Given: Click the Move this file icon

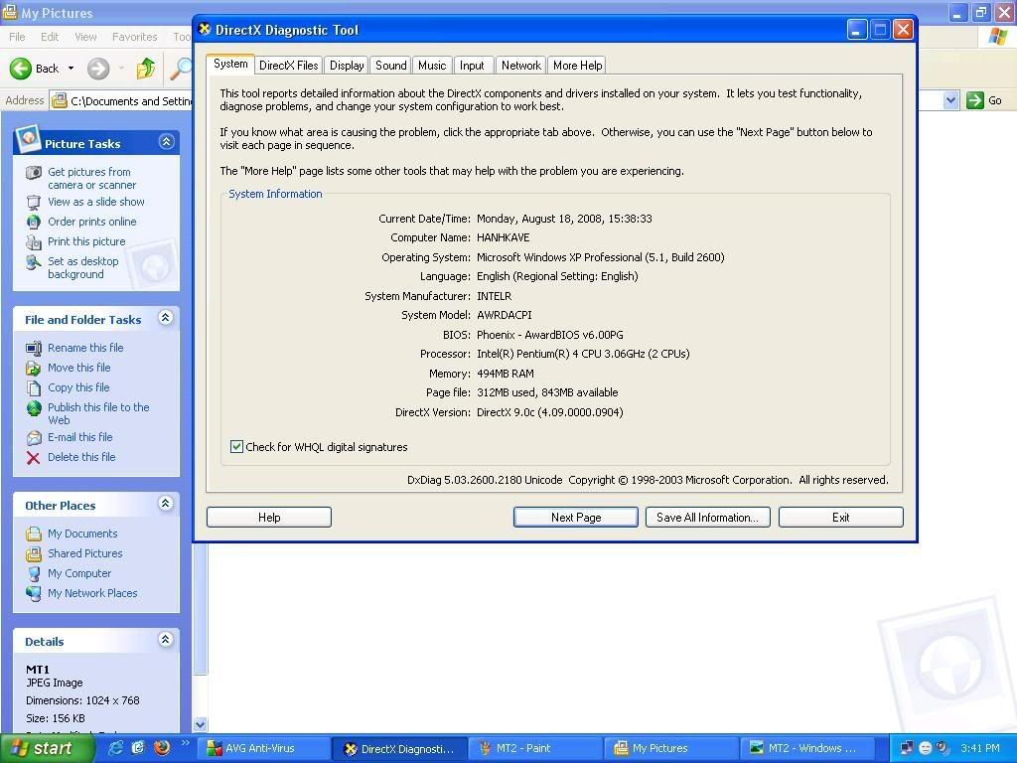Looking at the screenshot, I should 34,368.
